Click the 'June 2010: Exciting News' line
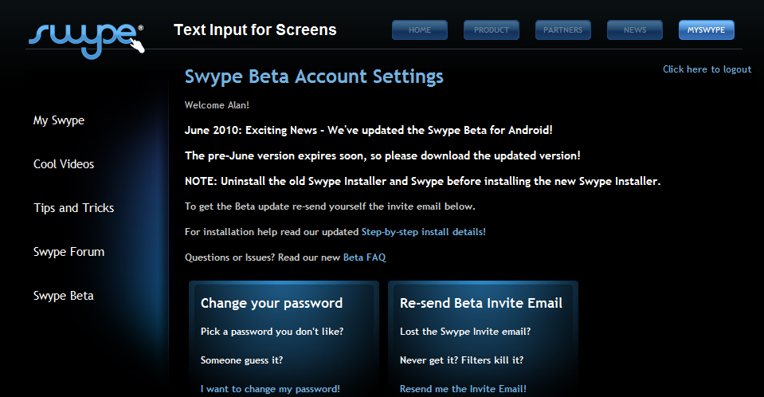 (x=368, y=130)
